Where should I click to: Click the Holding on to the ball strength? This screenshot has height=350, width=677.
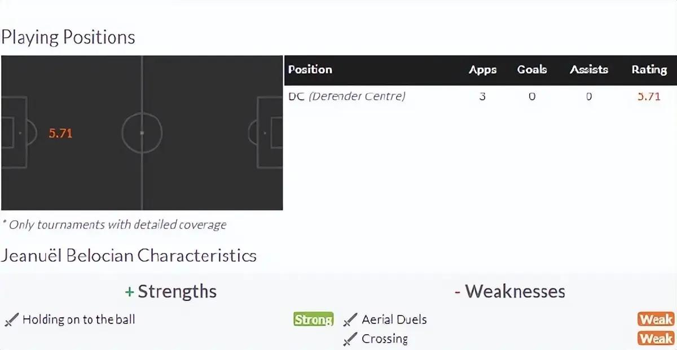79,320
